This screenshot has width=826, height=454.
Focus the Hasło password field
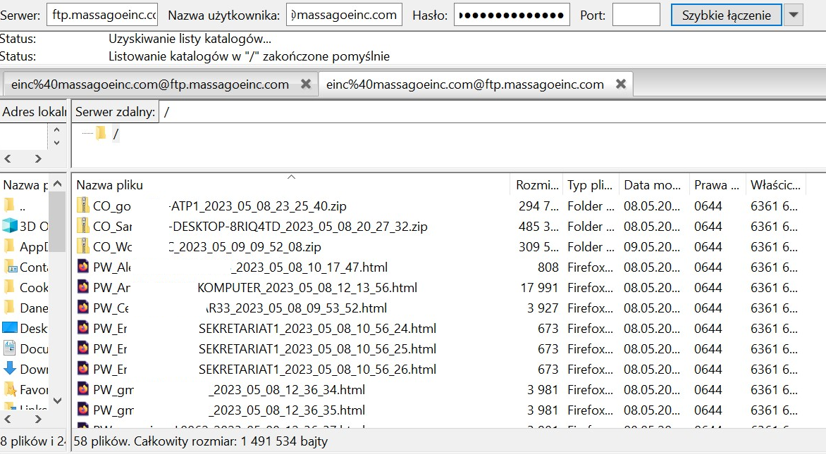click(x=512, y=15)
